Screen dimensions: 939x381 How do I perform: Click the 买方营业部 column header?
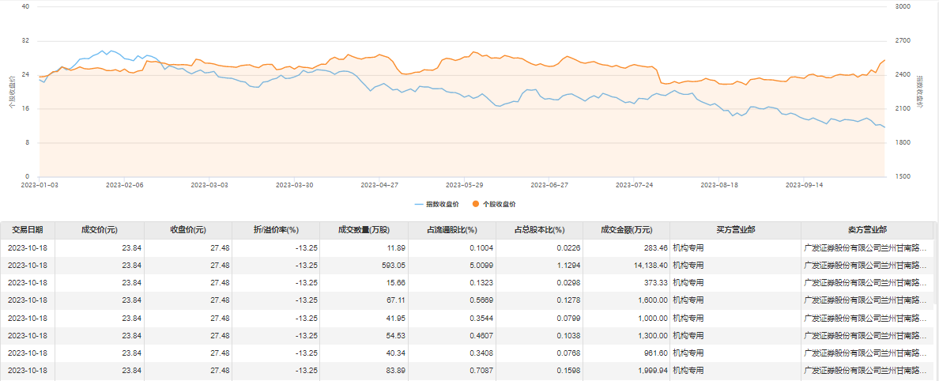(735, 230)
